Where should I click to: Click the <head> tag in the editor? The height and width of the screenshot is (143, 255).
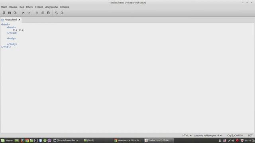(11, 27)
